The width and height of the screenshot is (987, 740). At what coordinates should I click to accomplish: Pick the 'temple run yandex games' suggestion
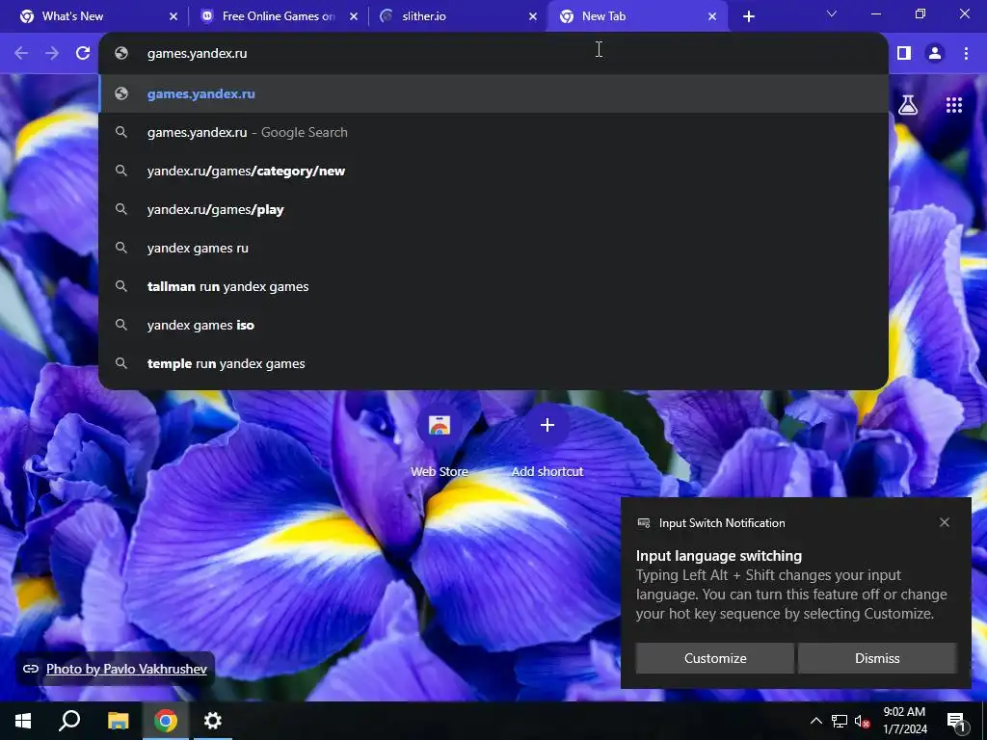pos(493,363)
